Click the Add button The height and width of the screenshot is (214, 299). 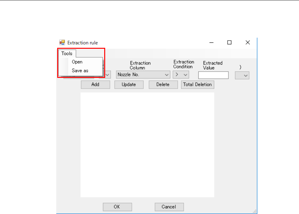click(x=95, y=85)
